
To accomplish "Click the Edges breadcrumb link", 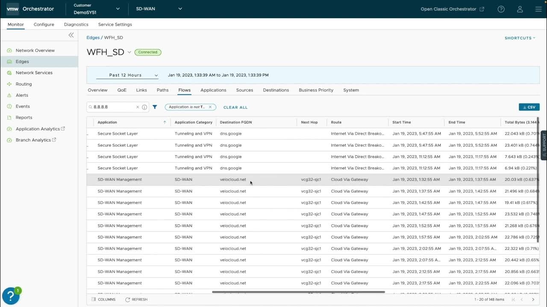I will 93,38.
